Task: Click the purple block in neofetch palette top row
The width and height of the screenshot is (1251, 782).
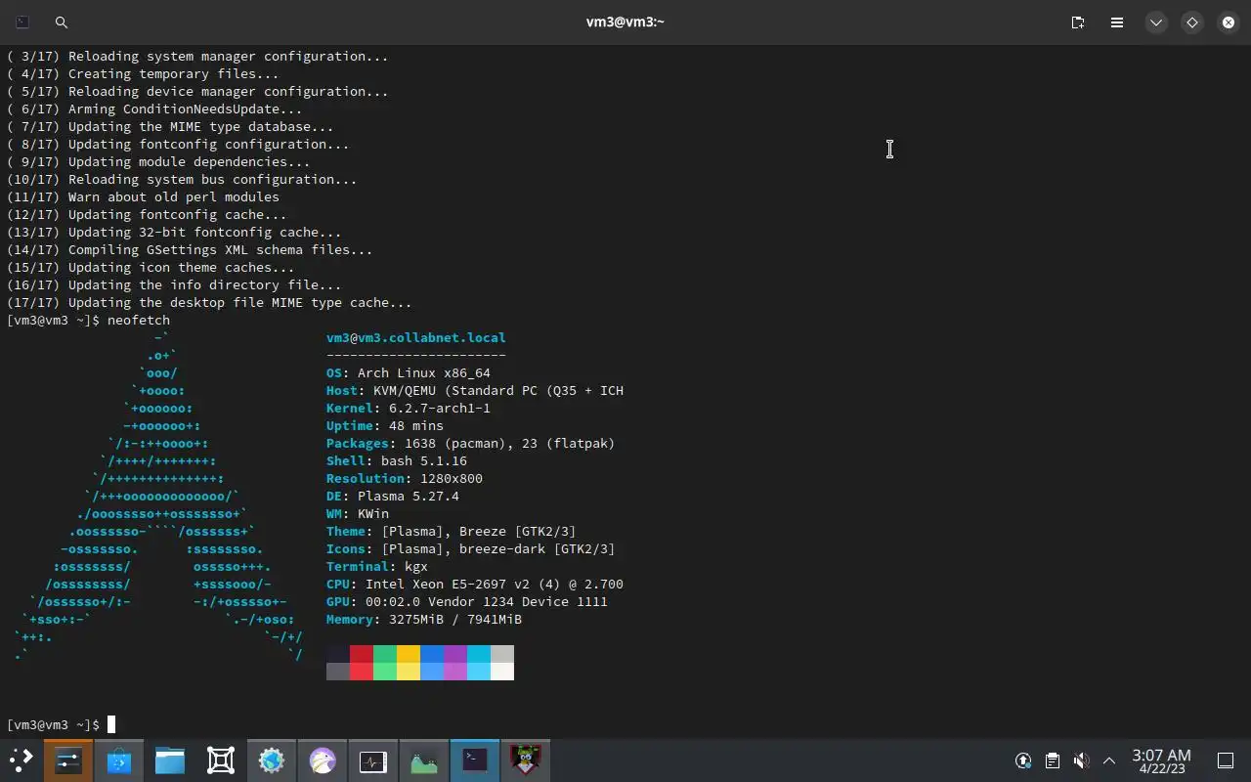Action: (x=455, y=654)
